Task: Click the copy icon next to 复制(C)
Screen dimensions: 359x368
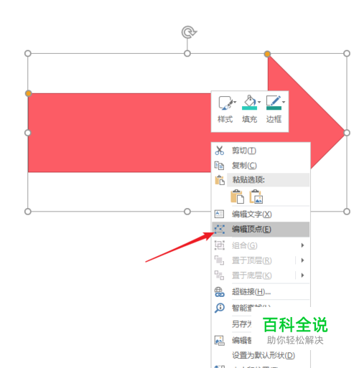Action: [x=219, y=166]
